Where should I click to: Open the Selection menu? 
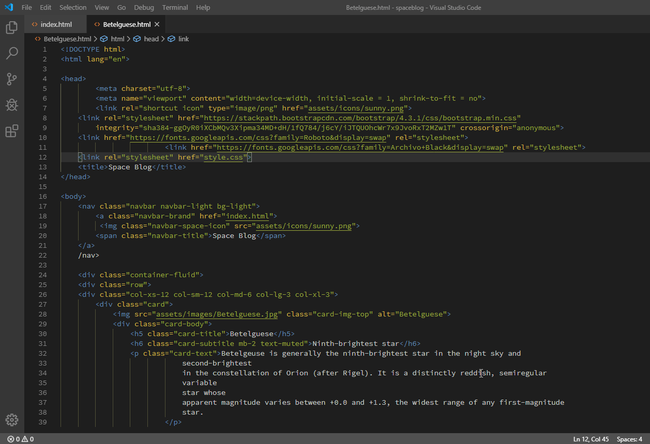[x=72, y=7]
